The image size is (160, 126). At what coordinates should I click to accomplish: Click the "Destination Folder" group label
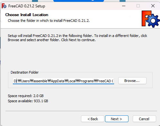[x=24, y=72]
